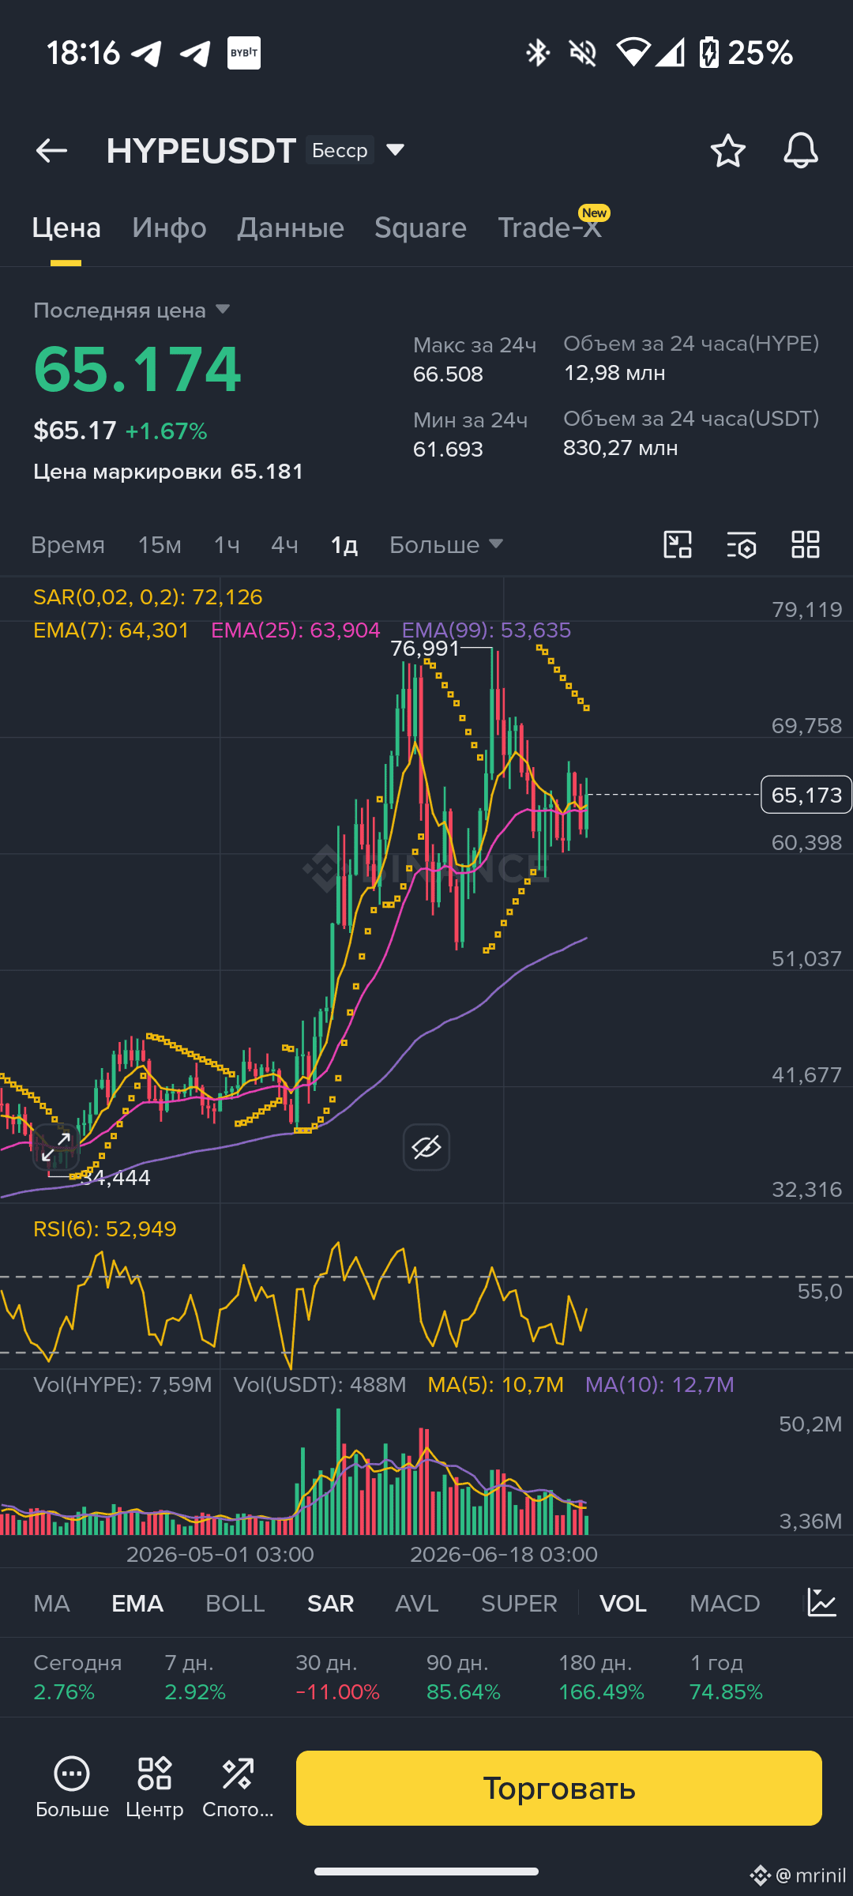Tap the Макс за 24ч value 66.508

tap(448, 374)
